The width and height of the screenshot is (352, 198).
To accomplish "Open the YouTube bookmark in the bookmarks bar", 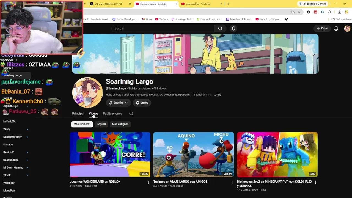I will pos(162,19).
